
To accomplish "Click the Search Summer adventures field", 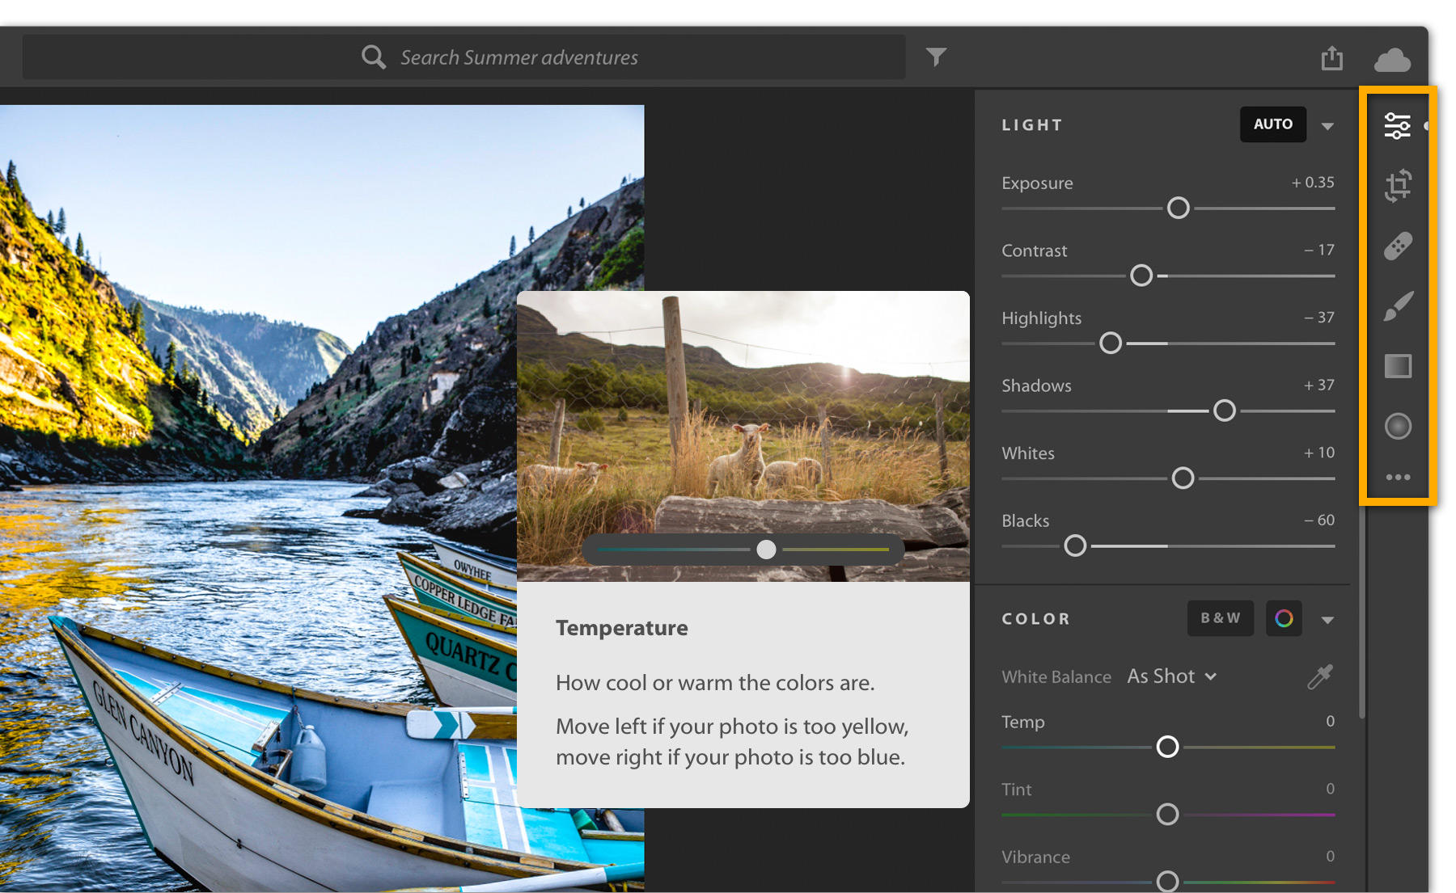I will pos(566,57).
